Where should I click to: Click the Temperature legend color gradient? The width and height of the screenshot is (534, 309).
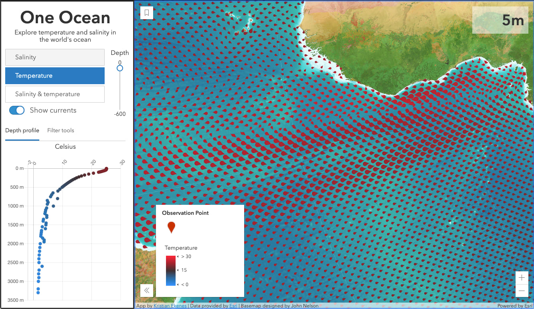pyautogui.click(x=171, y=270)
